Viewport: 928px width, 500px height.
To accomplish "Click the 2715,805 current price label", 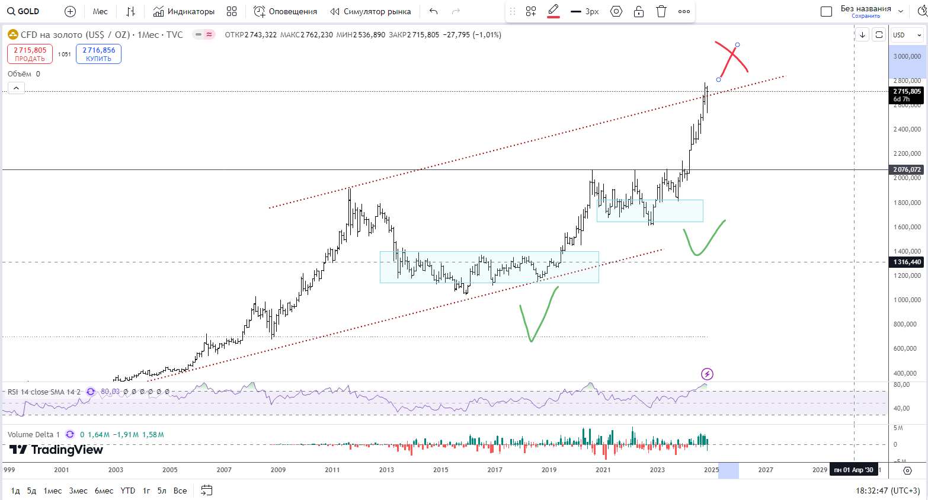I will tap(907, 95).
